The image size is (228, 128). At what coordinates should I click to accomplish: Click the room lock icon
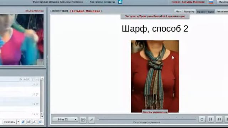[120, 2]
